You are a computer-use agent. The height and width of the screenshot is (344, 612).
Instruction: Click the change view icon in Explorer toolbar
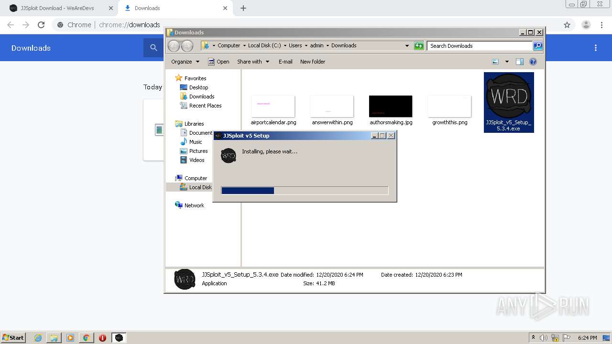point(495,62)
